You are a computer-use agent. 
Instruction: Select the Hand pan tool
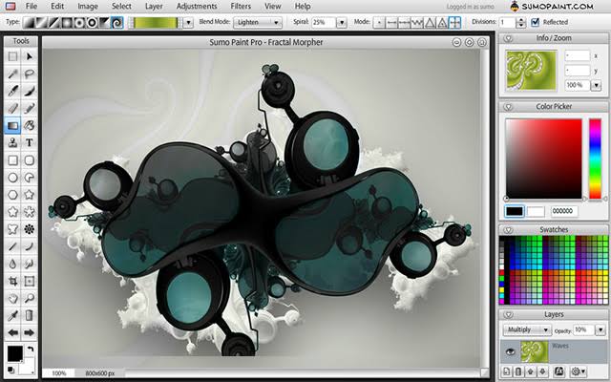[x=12, y=298]
